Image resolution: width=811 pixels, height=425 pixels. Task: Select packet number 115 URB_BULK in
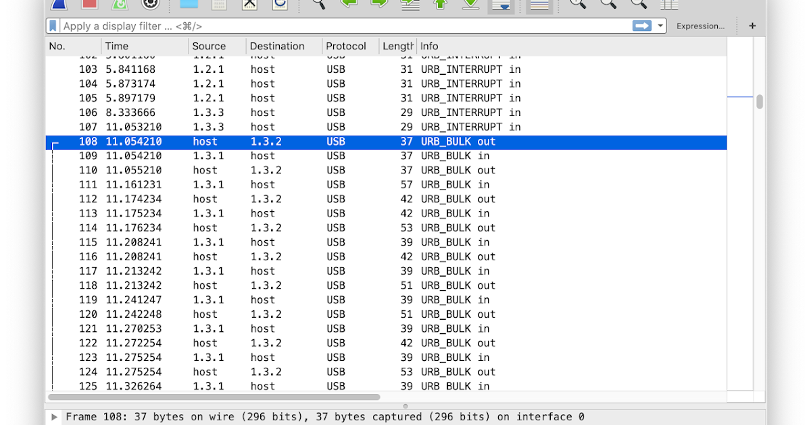pos(270,242)
